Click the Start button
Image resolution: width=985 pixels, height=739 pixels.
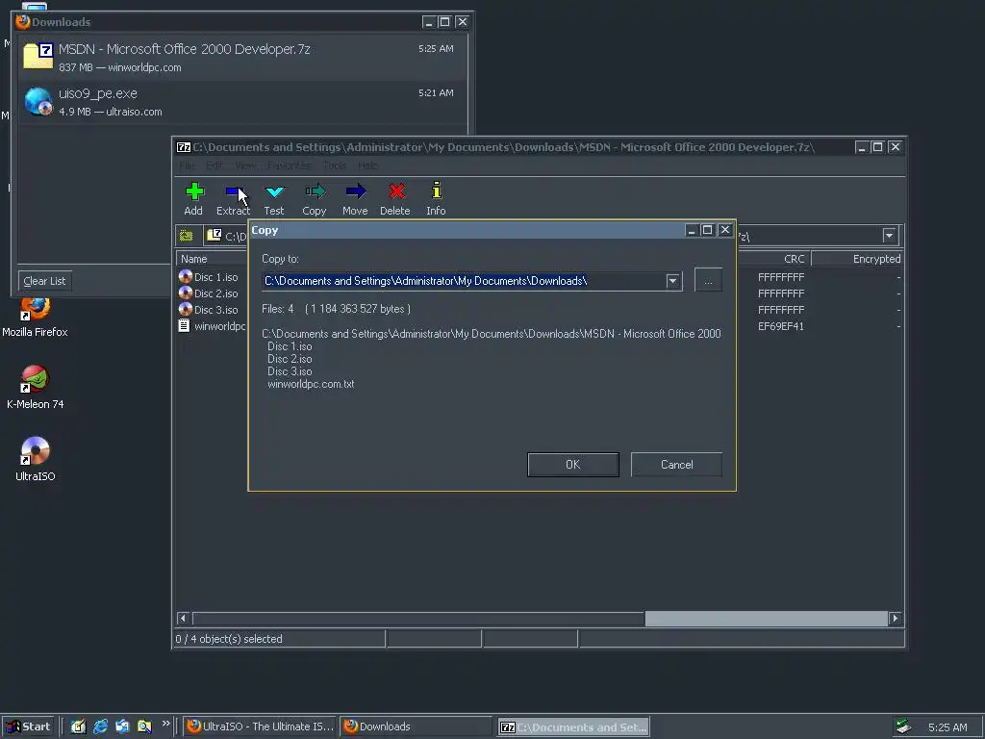click(x=28, y=726)
